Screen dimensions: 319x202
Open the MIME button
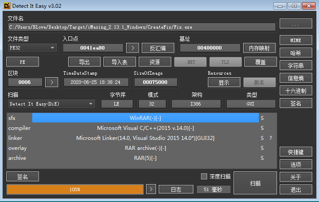point(296,40)
